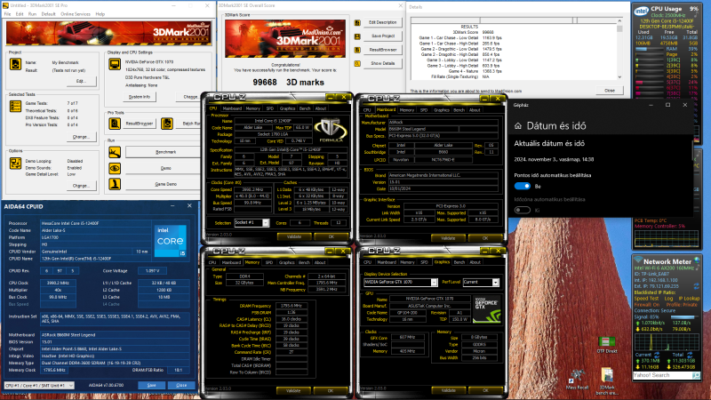
Task: Click the Save Project button
Action: click(383, 36)
